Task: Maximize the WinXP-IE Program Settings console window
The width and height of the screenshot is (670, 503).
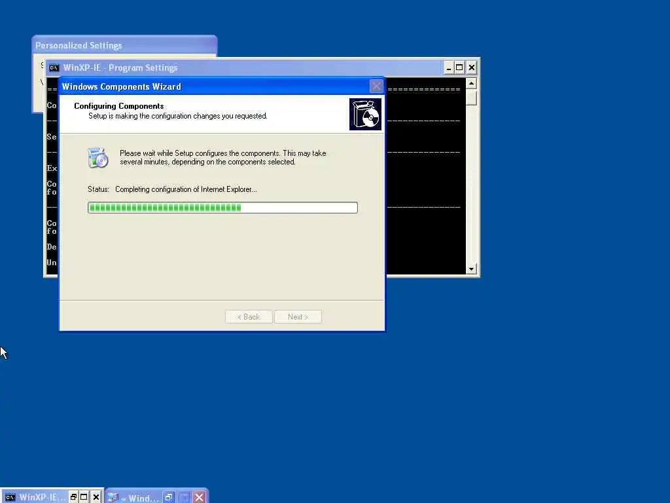Action: point(459,67)
